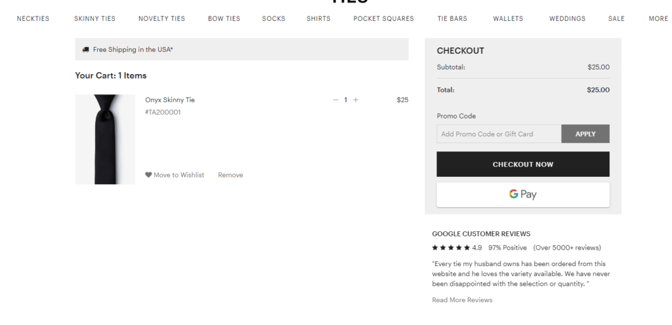This screenshot has width=672, height=325.
Task: Click the Checkout Now button
Action: [x=522, y=164]
